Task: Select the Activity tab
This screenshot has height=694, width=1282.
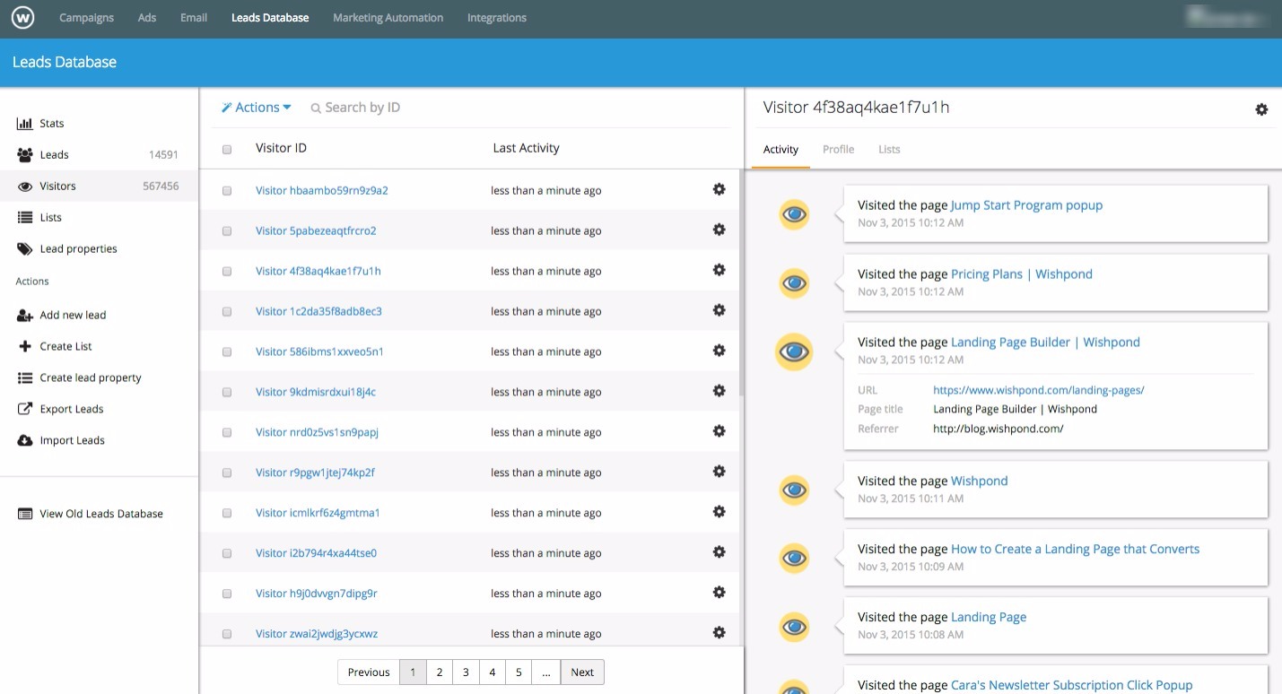Action: click(781, 150)
